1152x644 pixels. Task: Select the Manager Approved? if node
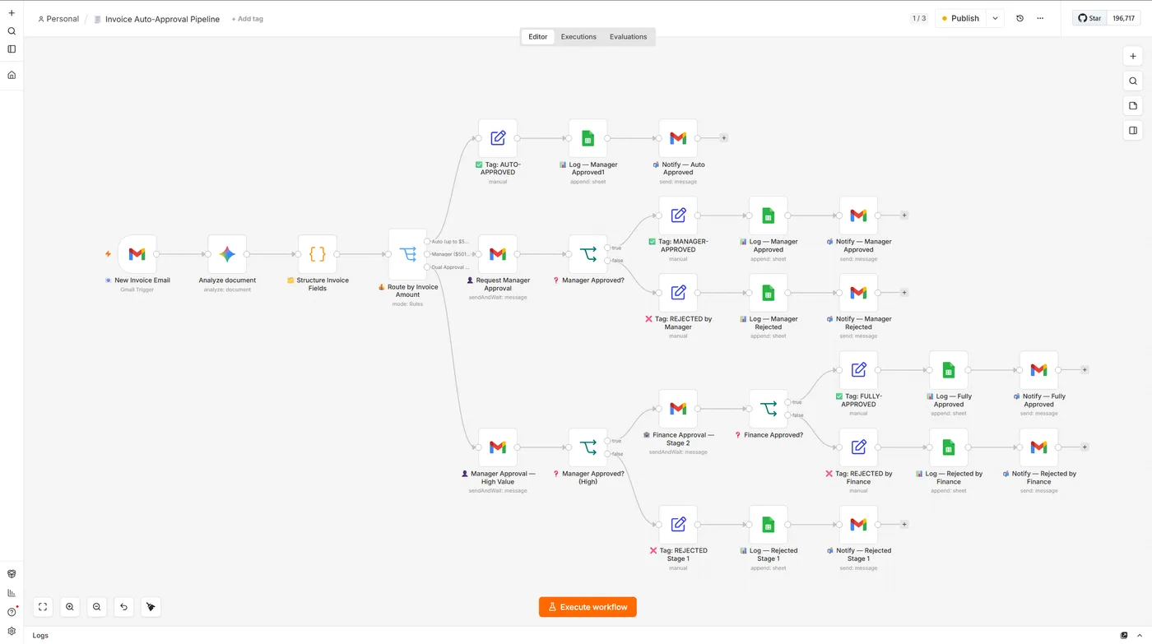[x=588, y=254]
